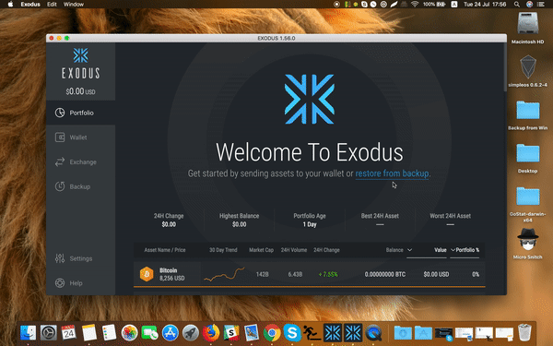Screen dimensions: 553x346
Task: Open System Preferences from dock
Action: [48, 332]
